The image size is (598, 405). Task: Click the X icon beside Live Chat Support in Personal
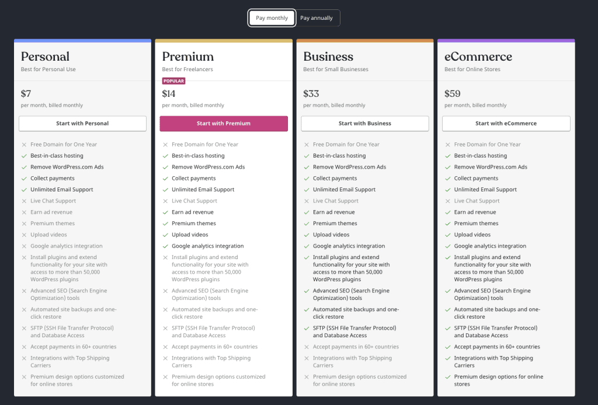23,201
